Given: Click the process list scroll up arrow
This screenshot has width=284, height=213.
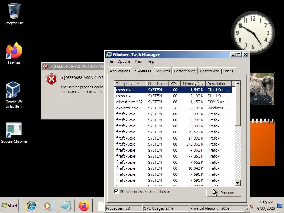Looking at the screenshot, I should click(237, 83).
